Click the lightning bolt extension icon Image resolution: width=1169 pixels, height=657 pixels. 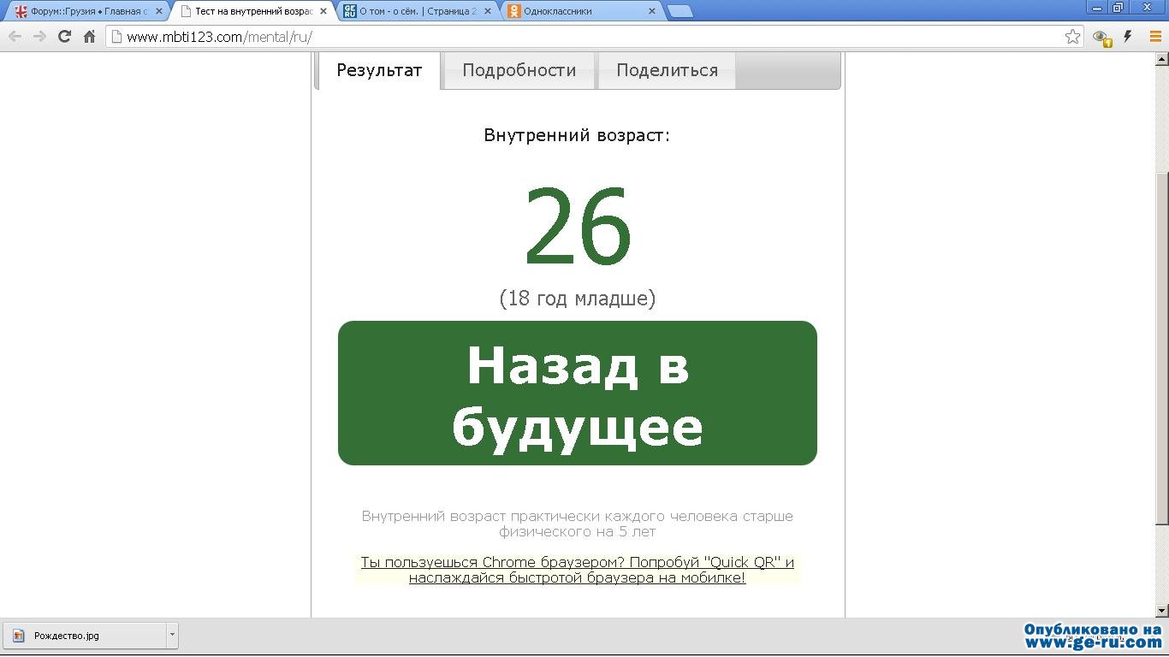(1128, 37)
